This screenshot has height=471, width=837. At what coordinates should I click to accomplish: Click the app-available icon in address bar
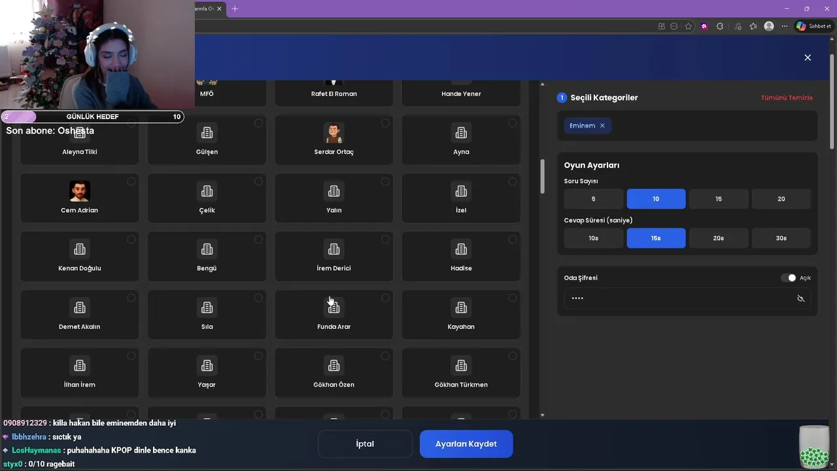(x=662, y=26)
